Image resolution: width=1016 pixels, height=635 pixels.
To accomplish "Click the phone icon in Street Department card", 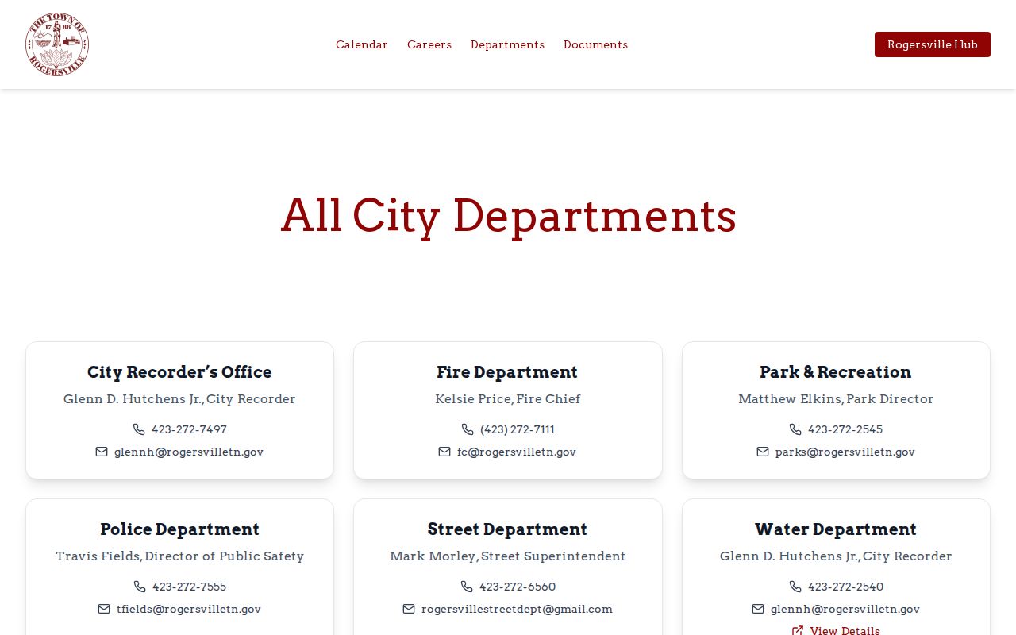I will pyautogui.click(x=467, y=587).
